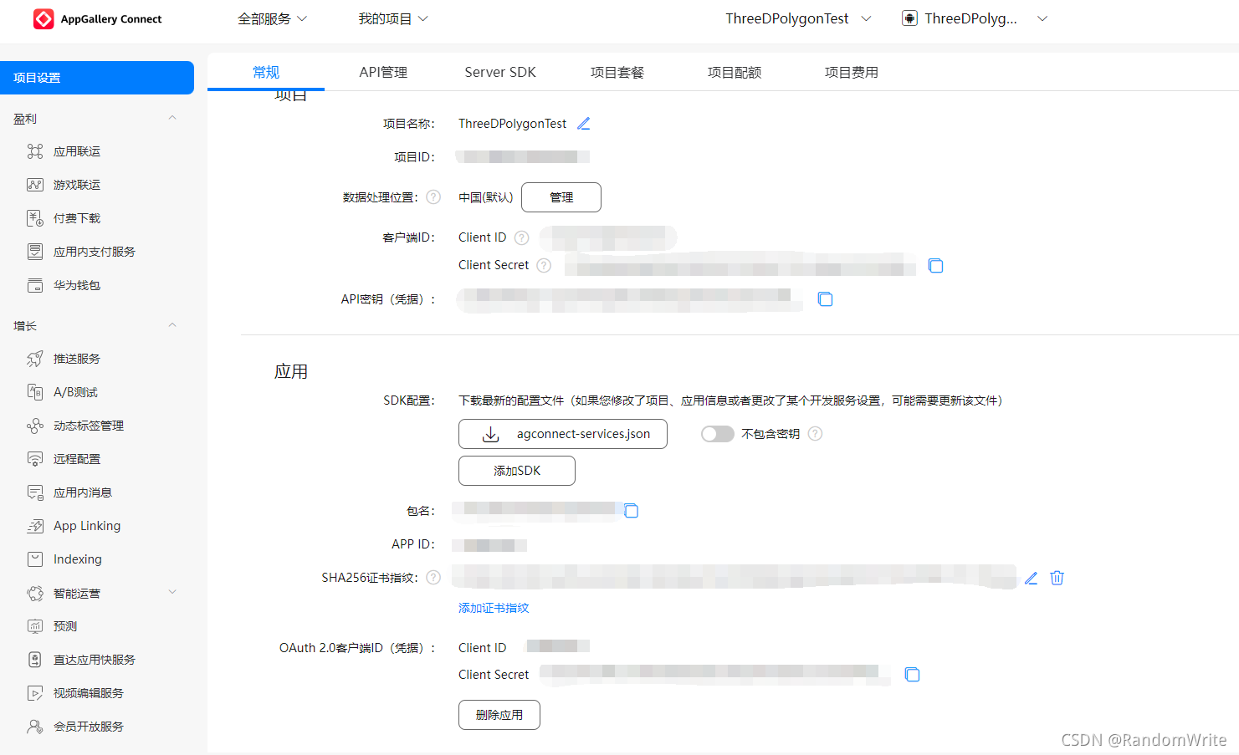Click the 添加SDK button

point(517,471)
